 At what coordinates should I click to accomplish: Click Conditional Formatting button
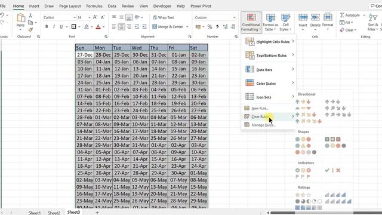tap(251, 23)
